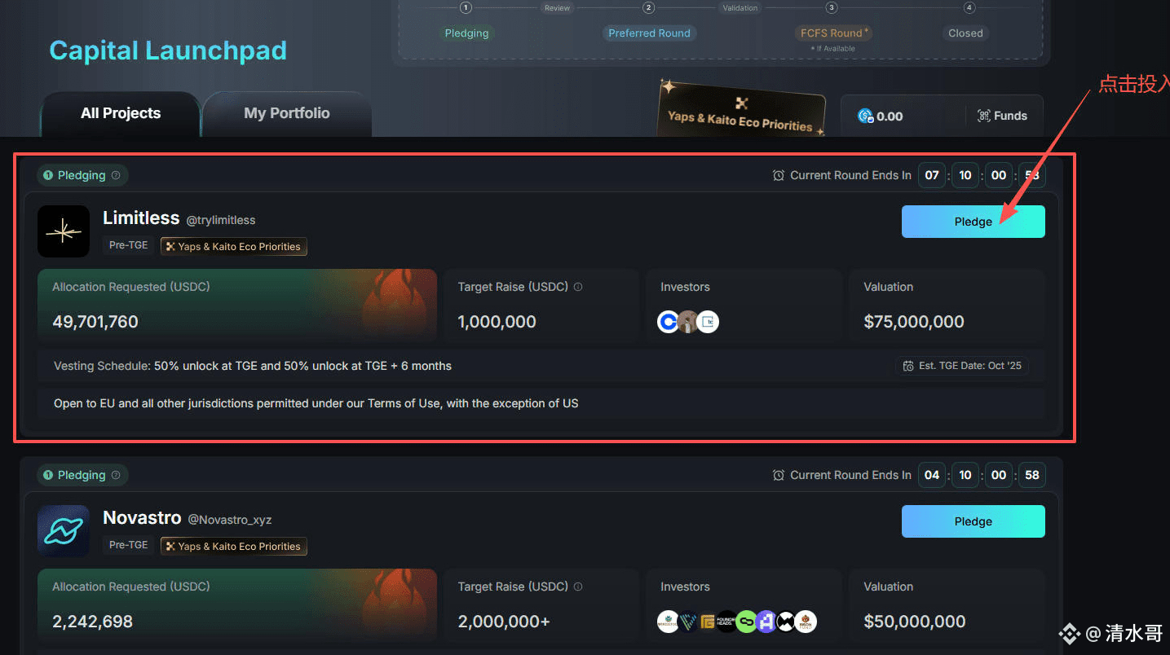
Task: Pledge to the Limitless project
Action: pos(974,222)
